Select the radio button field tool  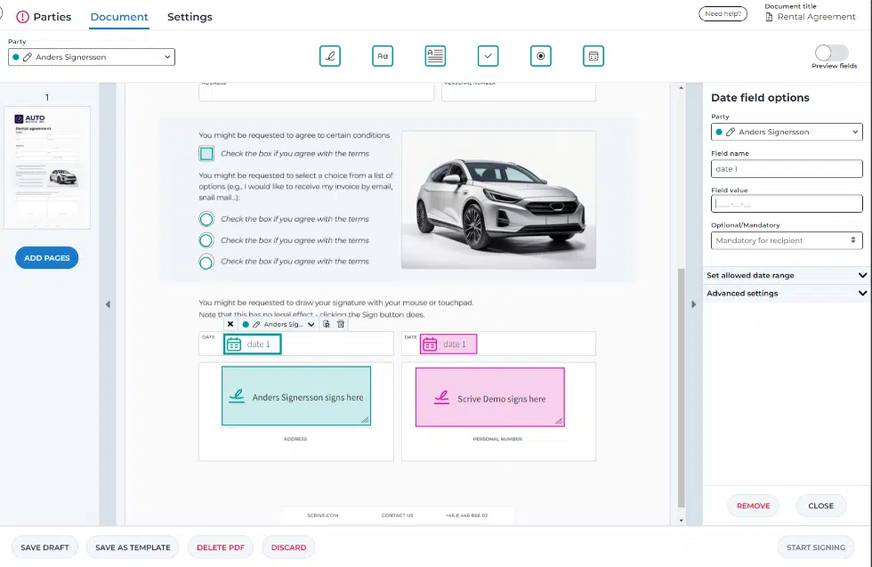click(541, 56)
